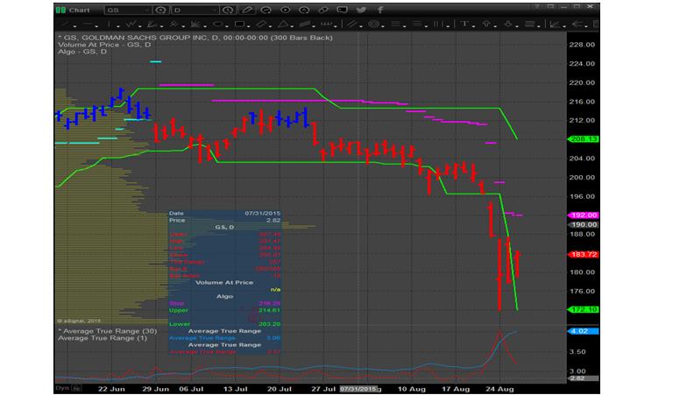
Task: Click the eraser tool icon
Action: pyautogui.click(x=322, y=10)
